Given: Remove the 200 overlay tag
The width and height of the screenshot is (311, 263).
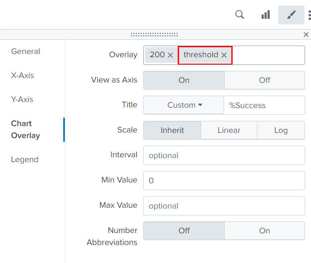Looking at the screenshot, I should pos(171,55).
